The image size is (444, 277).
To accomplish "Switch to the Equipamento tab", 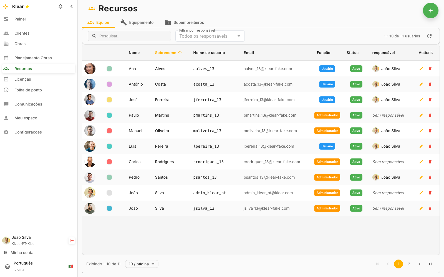I will pyautogui.click(x=137, y=22).
